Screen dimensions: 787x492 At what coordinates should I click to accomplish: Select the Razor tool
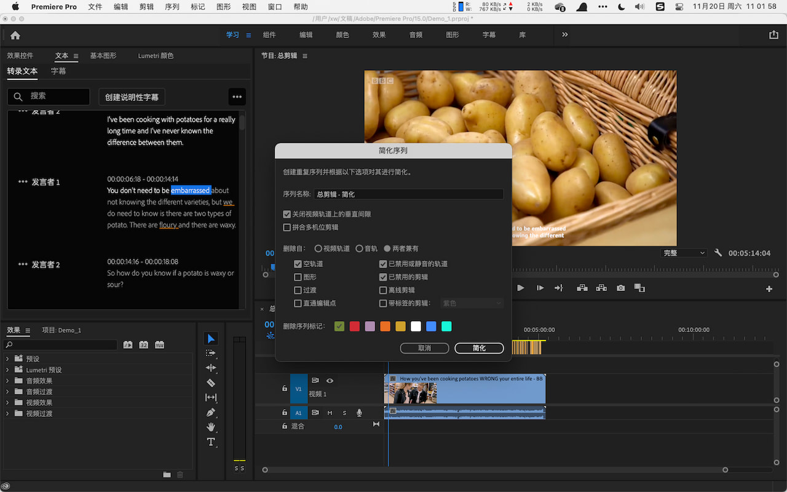(211, 383)
